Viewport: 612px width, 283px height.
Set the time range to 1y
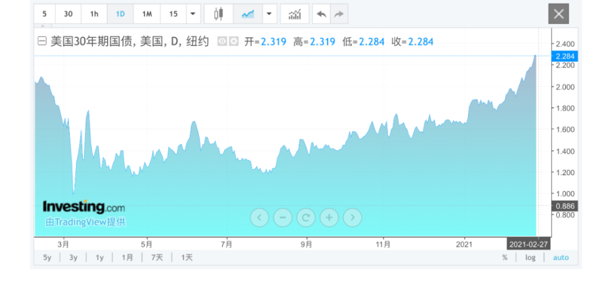[100, 258]
